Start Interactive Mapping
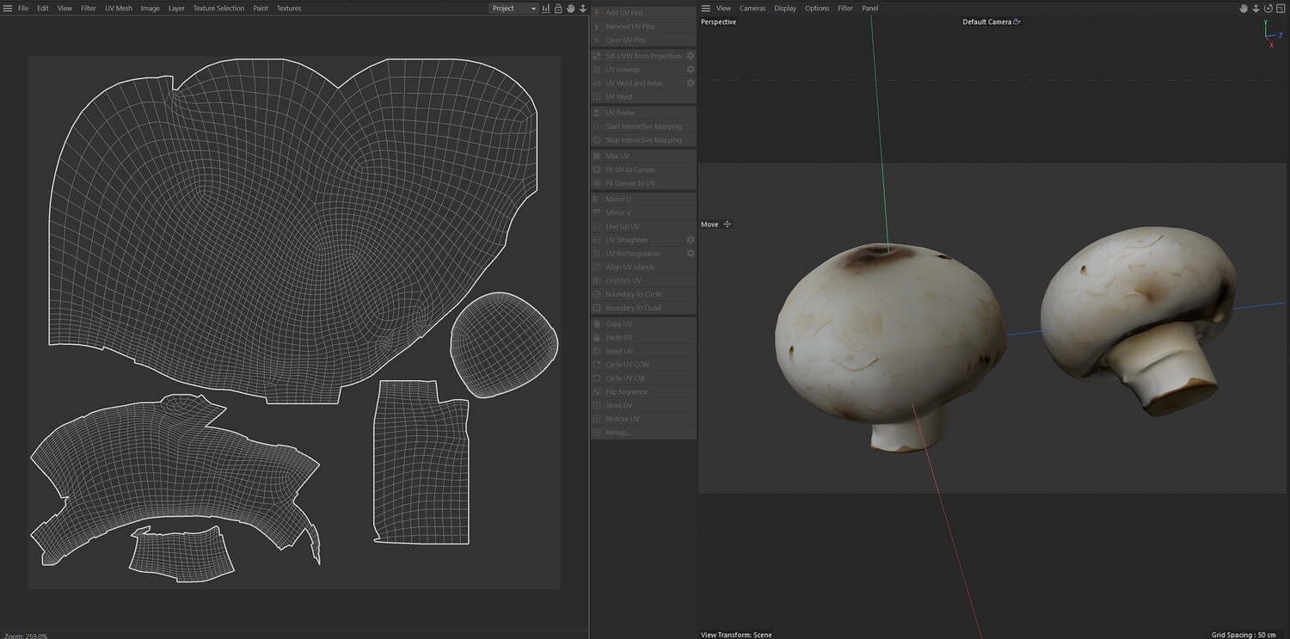Viewport: 1290px width, 639px height. pyautogui.click(x=643, y=126)
